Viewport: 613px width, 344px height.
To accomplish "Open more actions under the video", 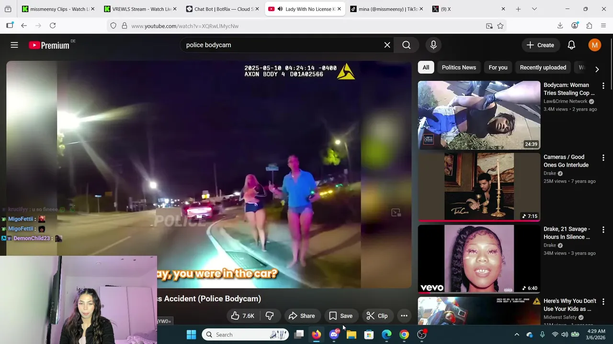I will [404, 316].
